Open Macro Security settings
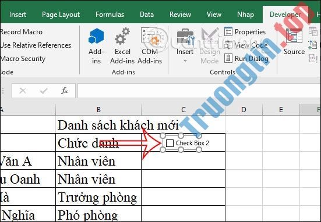Image resolution: width=321 pixels, height=222 pixels. point(23,59)
